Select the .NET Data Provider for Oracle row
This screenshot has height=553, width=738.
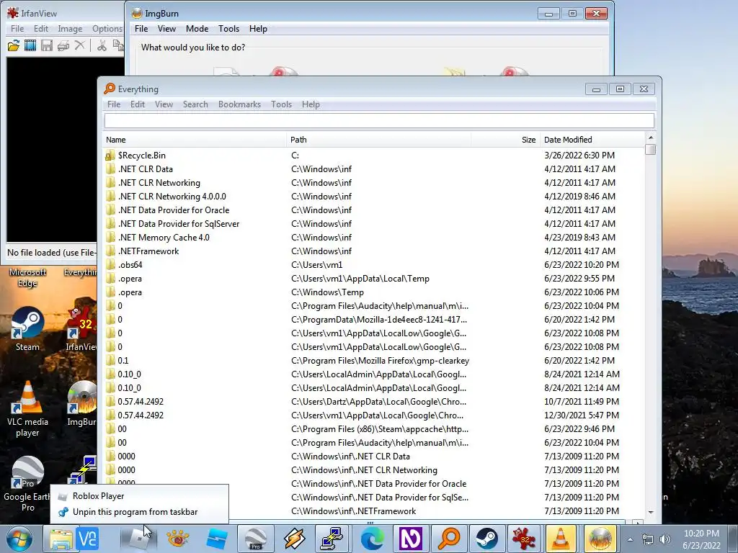(374, 210)
